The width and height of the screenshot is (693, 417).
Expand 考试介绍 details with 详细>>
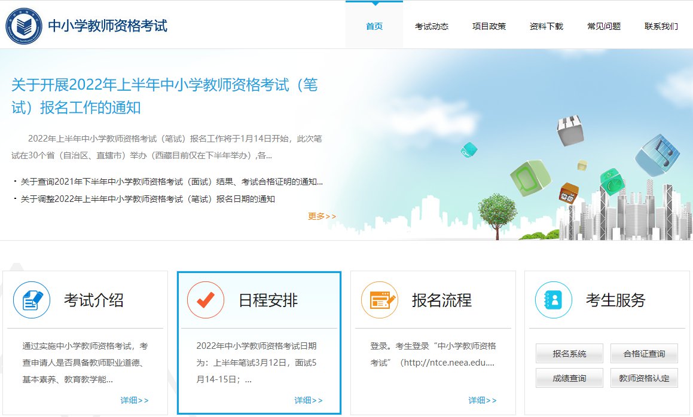pyautogui.click(x=135, y=400)
